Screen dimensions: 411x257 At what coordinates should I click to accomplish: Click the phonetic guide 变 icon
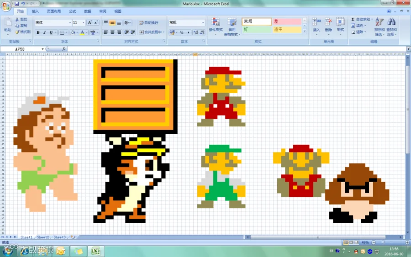coord(93,32)
